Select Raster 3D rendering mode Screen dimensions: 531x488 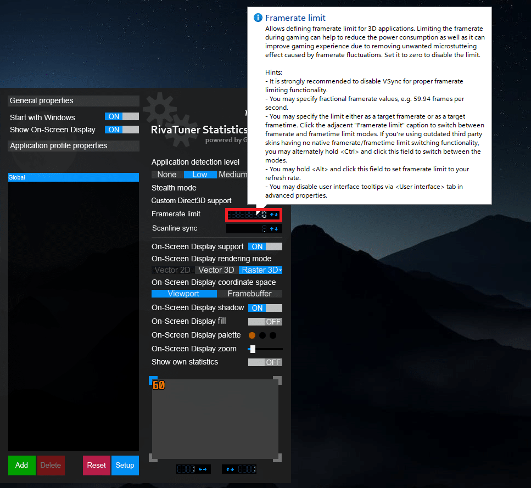point(259,270)
